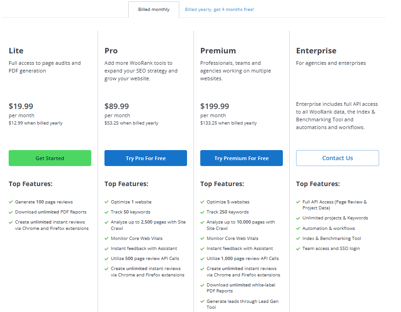Open 'Contact Us' for the Enterprise plan

coord(337,158)
